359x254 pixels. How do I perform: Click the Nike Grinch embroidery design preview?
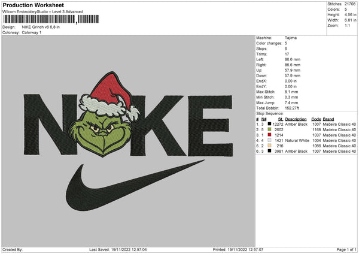pyautogui.click(x=128, y=141)
